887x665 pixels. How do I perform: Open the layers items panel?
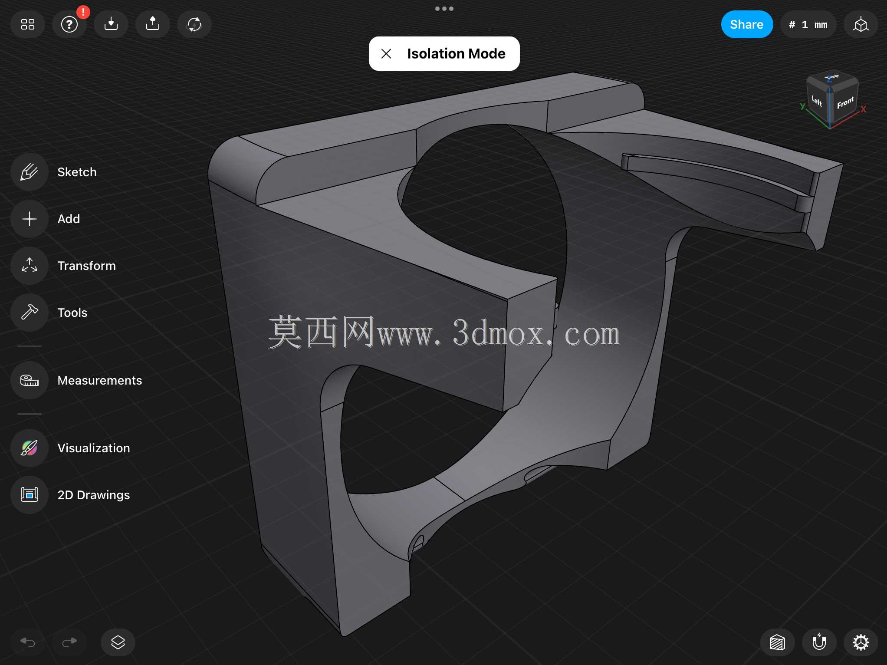point(118,642)
